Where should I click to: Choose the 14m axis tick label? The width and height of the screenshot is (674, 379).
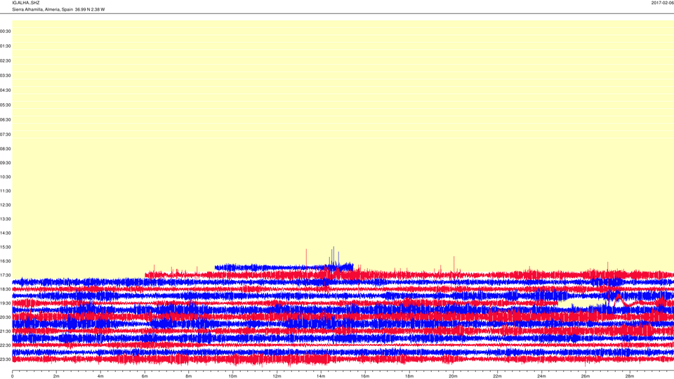tap(321, 376)
